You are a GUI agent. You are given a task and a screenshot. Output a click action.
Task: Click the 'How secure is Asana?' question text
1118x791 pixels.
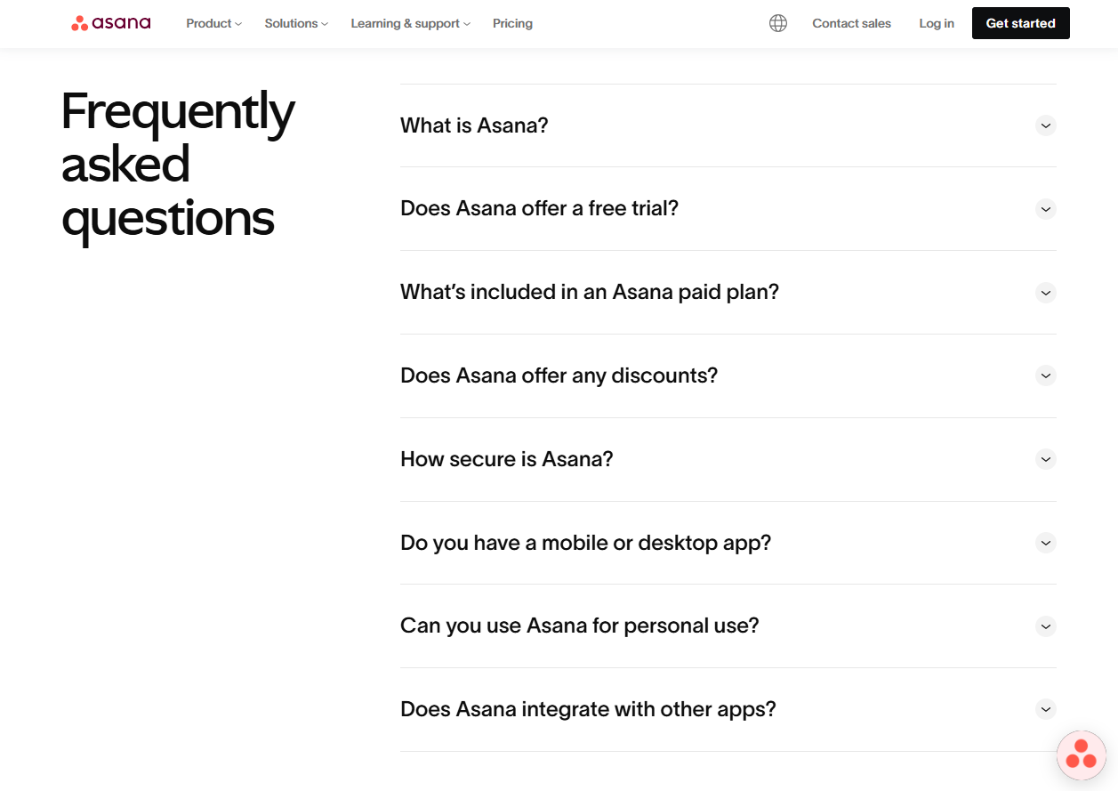[506, 459]
